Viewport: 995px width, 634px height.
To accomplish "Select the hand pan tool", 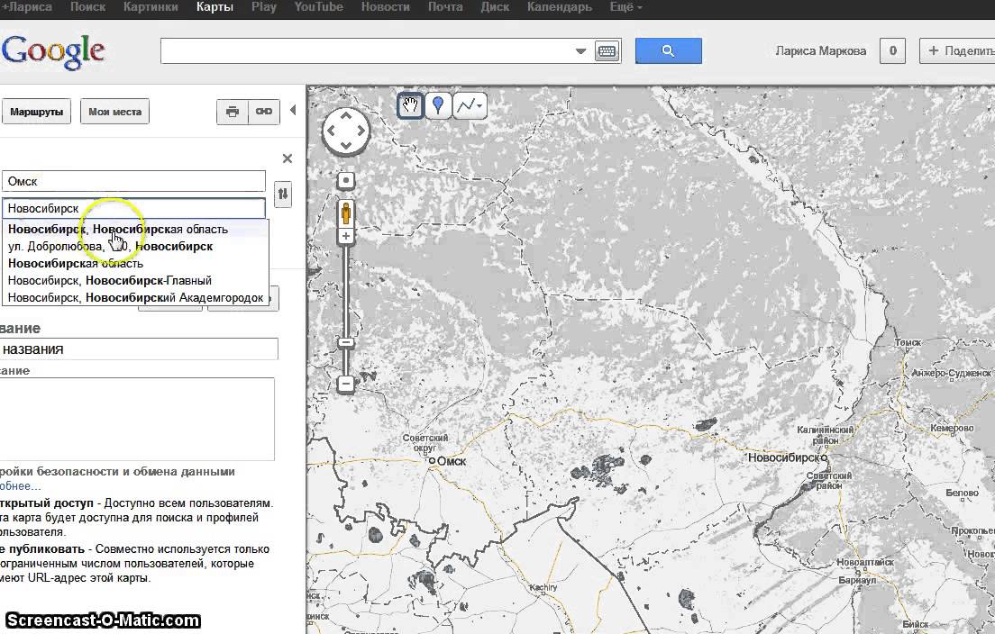I will pos(411,105).
